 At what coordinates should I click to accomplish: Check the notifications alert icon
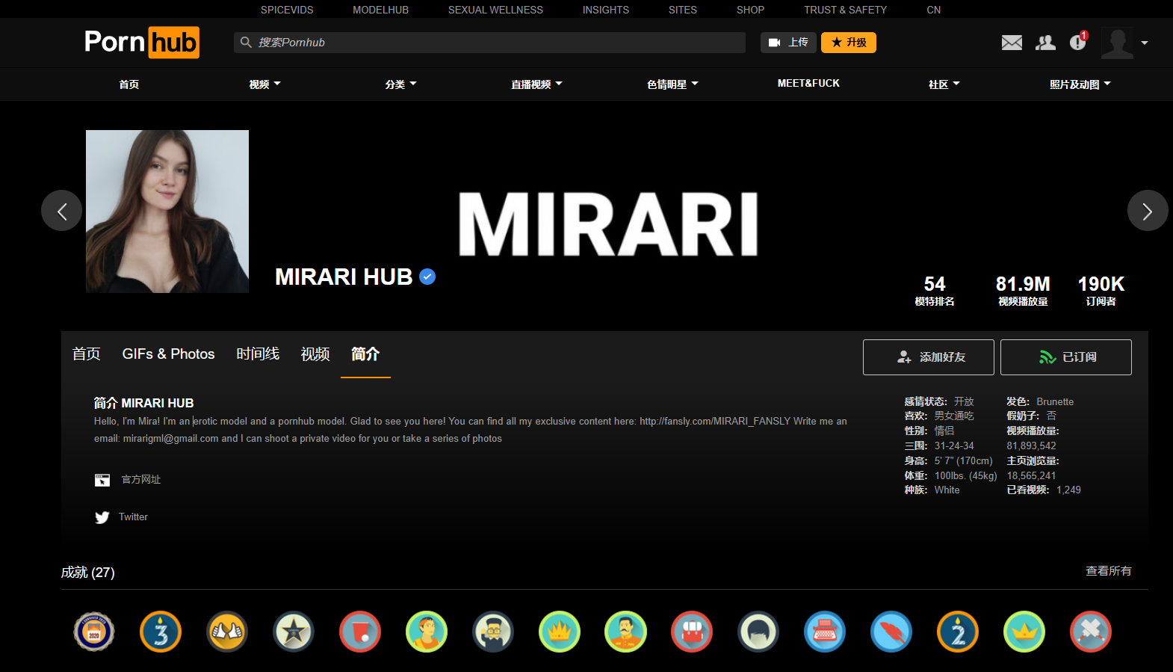tap(1078, 42)
